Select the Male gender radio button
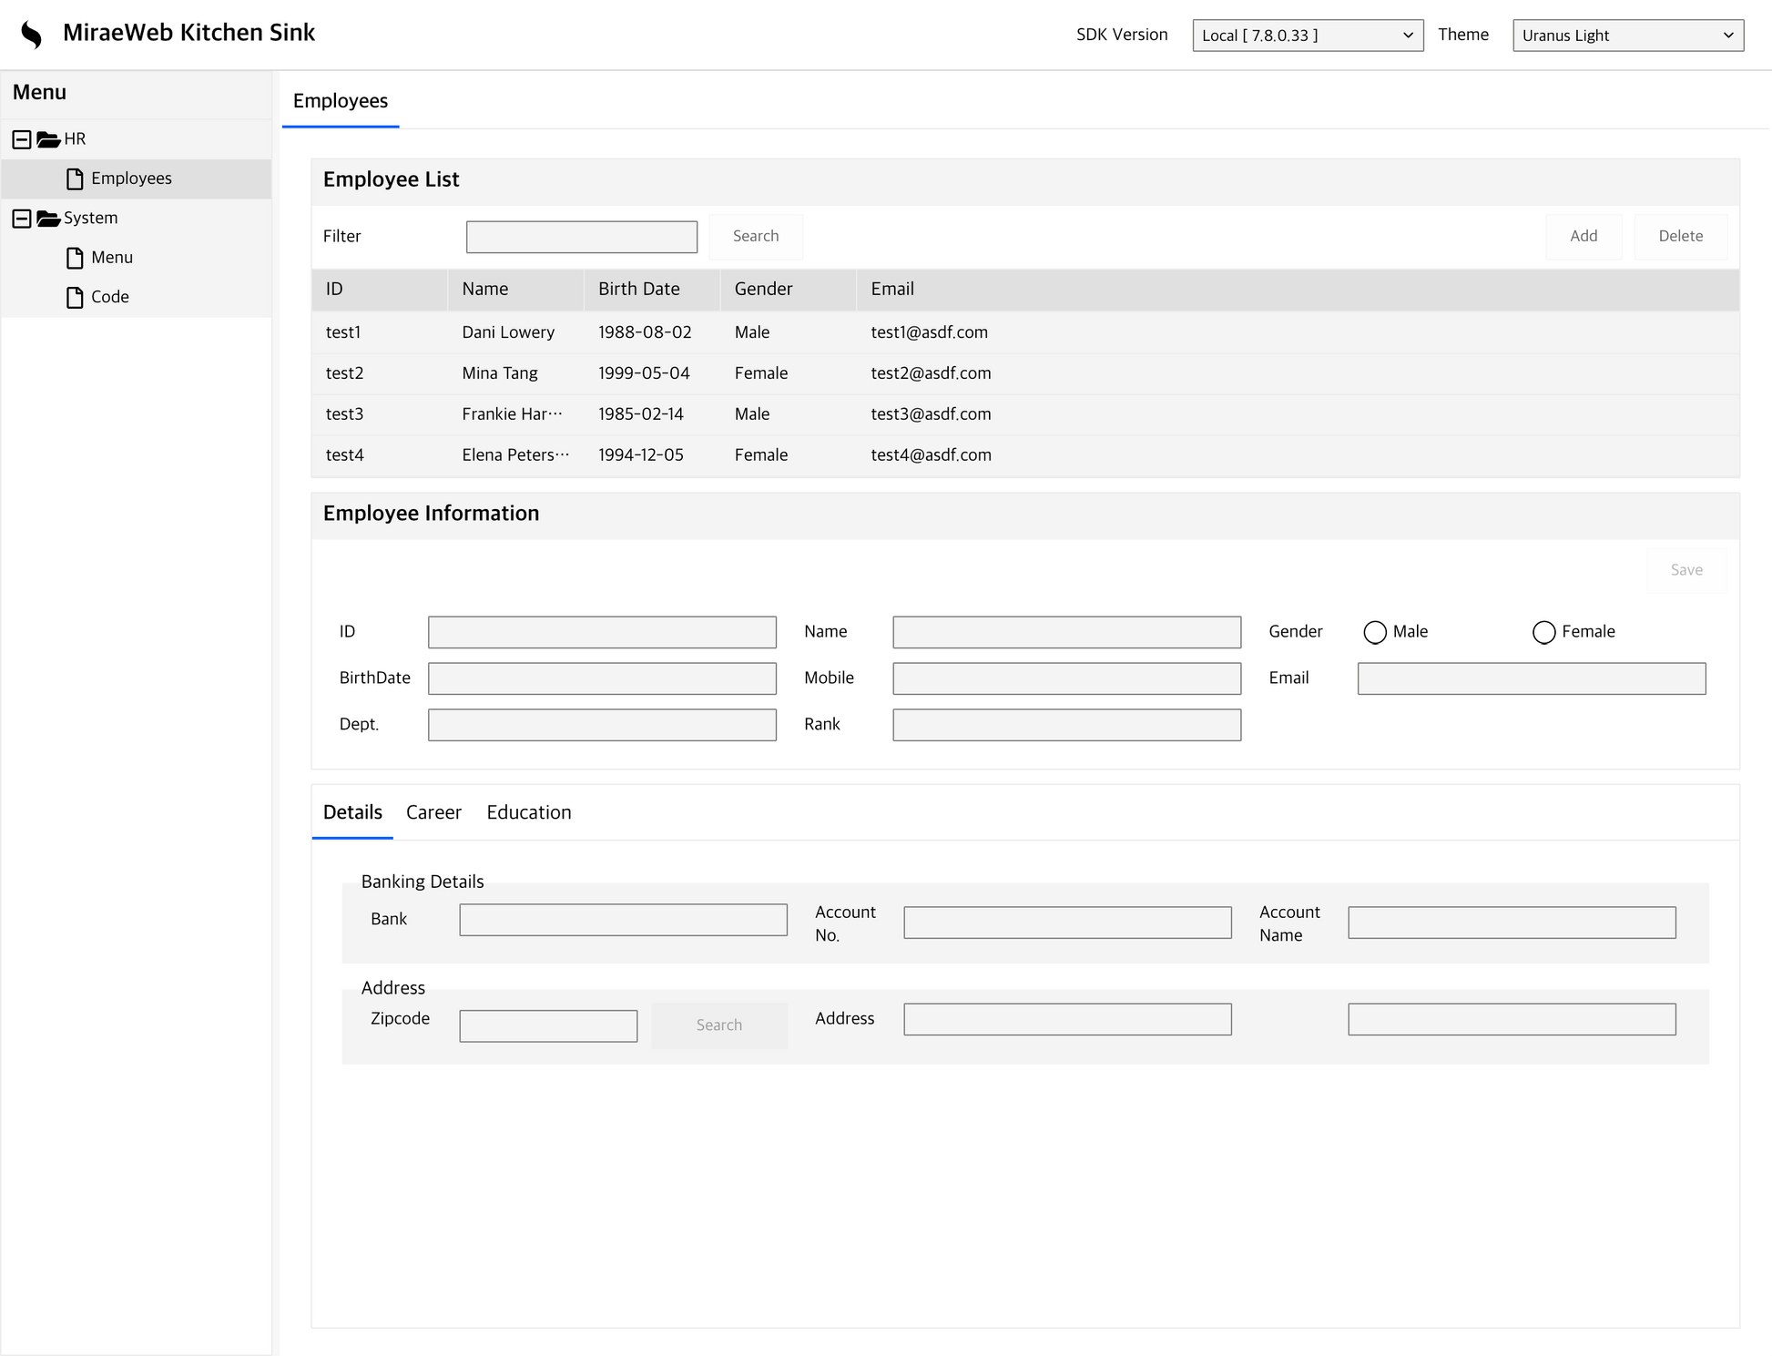 pyautogui.click(x=1375, y=632)
